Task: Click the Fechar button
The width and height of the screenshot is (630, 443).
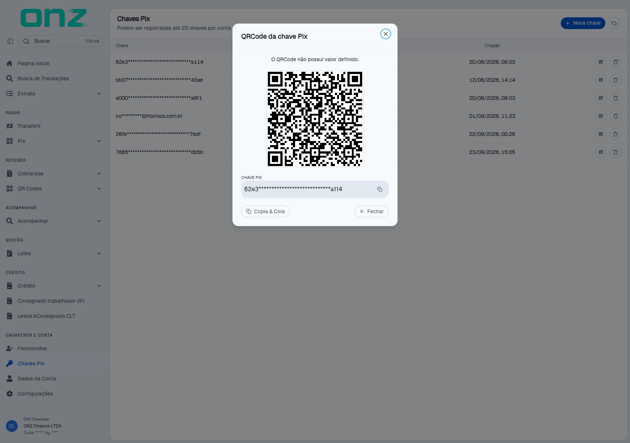Action: 371,211
